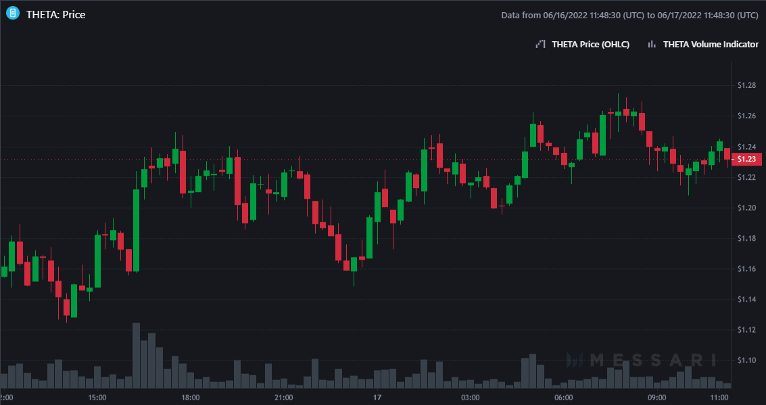The width and height of the screenshot is (766, 405).
Task: Click the $1.12 price axis label
Action: tap(747, 330)
